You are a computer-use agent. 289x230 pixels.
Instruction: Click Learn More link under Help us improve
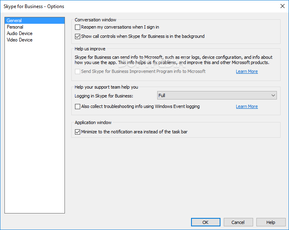point(247,71)
